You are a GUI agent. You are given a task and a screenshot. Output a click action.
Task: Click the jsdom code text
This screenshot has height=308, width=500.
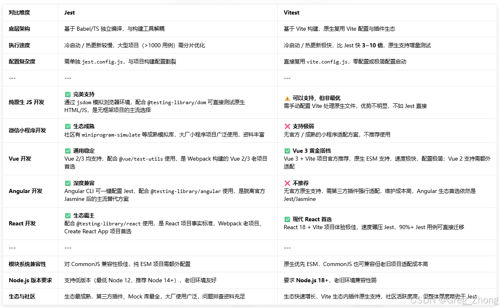[85, 103]
